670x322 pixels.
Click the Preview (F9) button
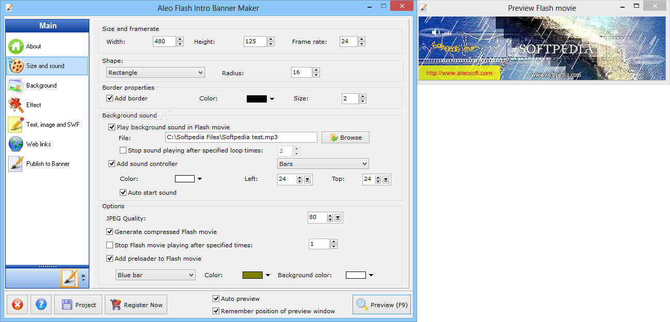coord(382,304)
